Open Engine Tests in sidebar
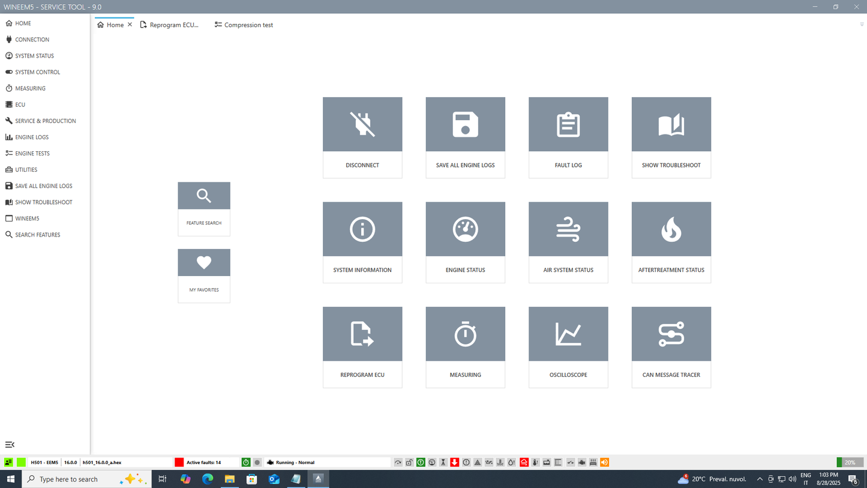Viewport: 867px width, 488px height. [x=32, y=154]
